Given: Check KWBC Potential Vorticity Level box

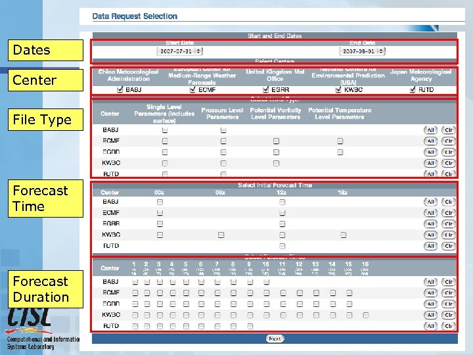Looking at the screenshot, I should [276, 163].
